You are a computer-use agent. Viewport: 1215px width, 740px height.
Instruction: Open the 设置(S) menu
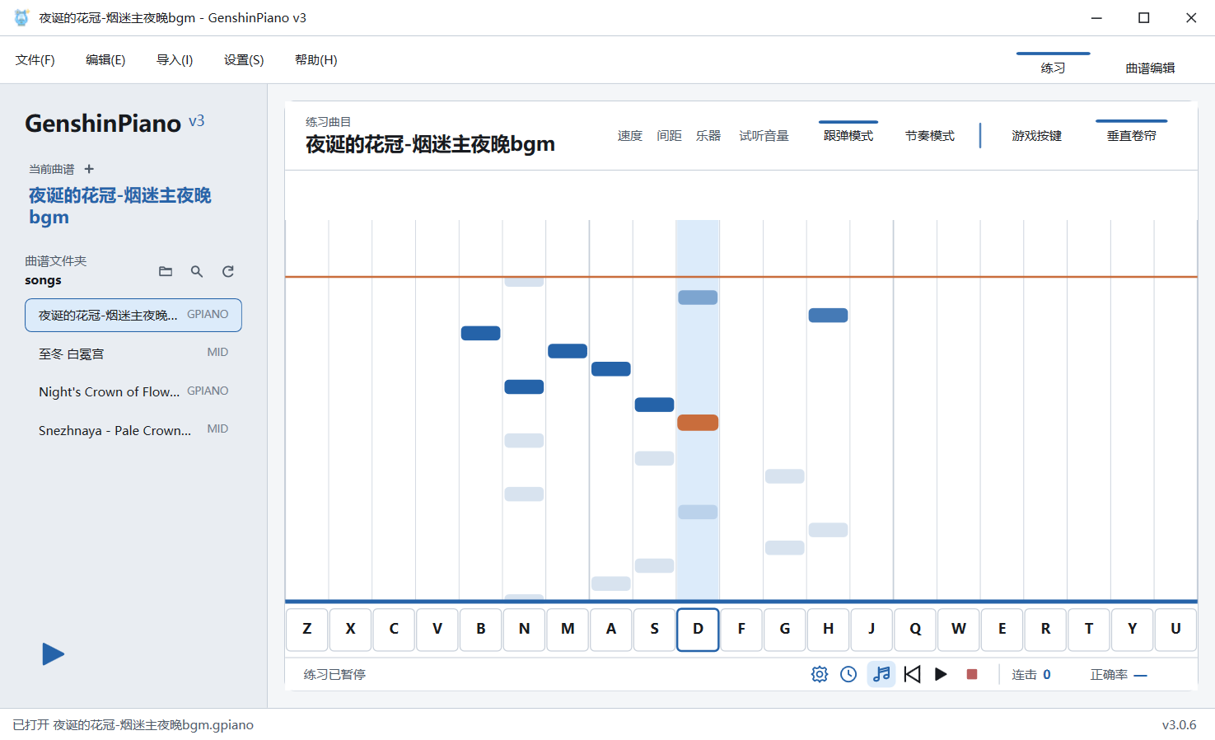[244, 60]
